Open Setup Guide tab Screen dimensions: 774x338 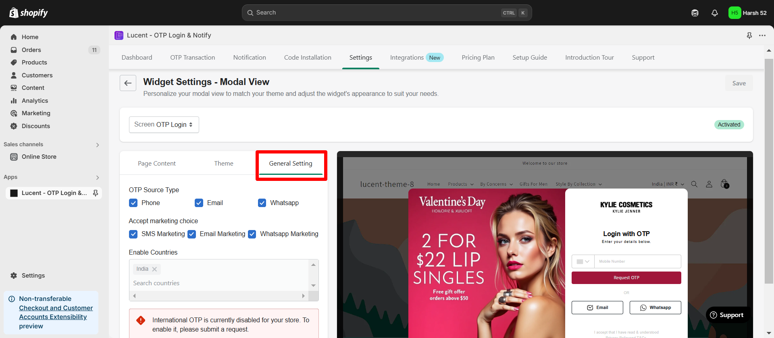(x=530, y=58)
